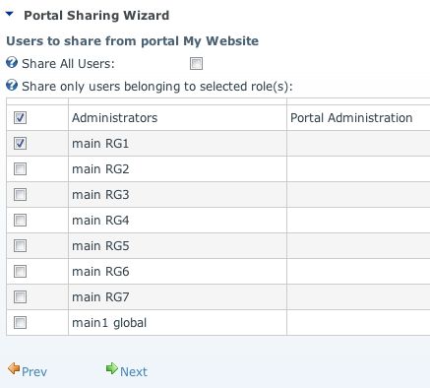430x388 pixels.
Task: Go to Next wizard step link
Action: click(134, 372)
